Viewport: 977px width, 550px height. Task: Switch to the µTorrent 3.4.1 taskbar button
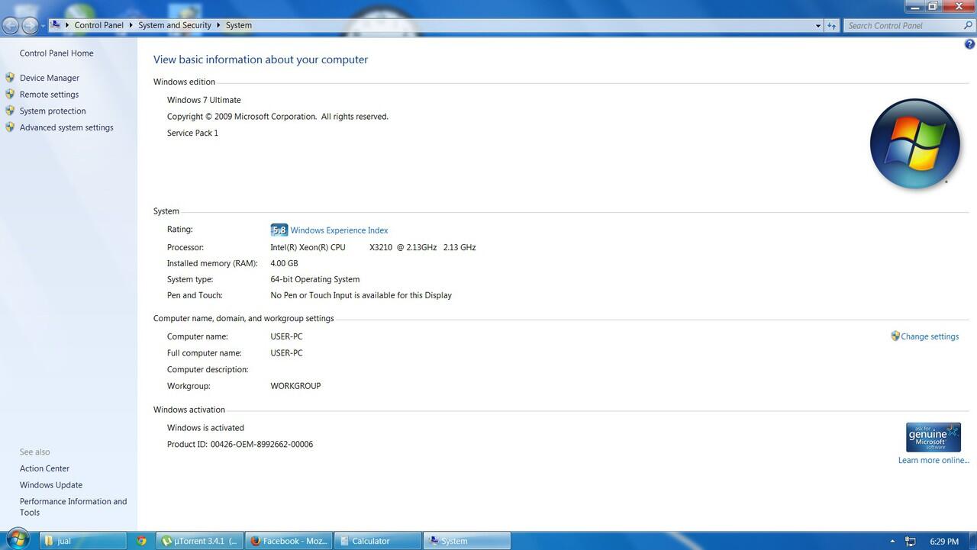pos(200,541)
